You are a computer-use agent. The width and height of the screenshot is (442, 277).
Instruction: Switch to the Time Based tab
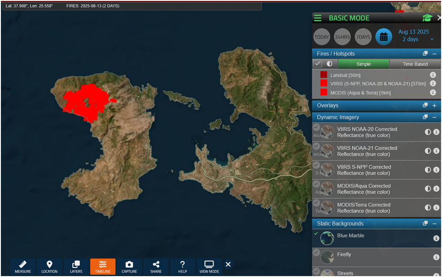tap(415, 64)
